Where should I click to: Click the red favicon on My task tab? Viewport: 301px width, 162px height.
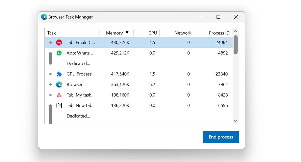pyautogui.click(x=59, y=95)
